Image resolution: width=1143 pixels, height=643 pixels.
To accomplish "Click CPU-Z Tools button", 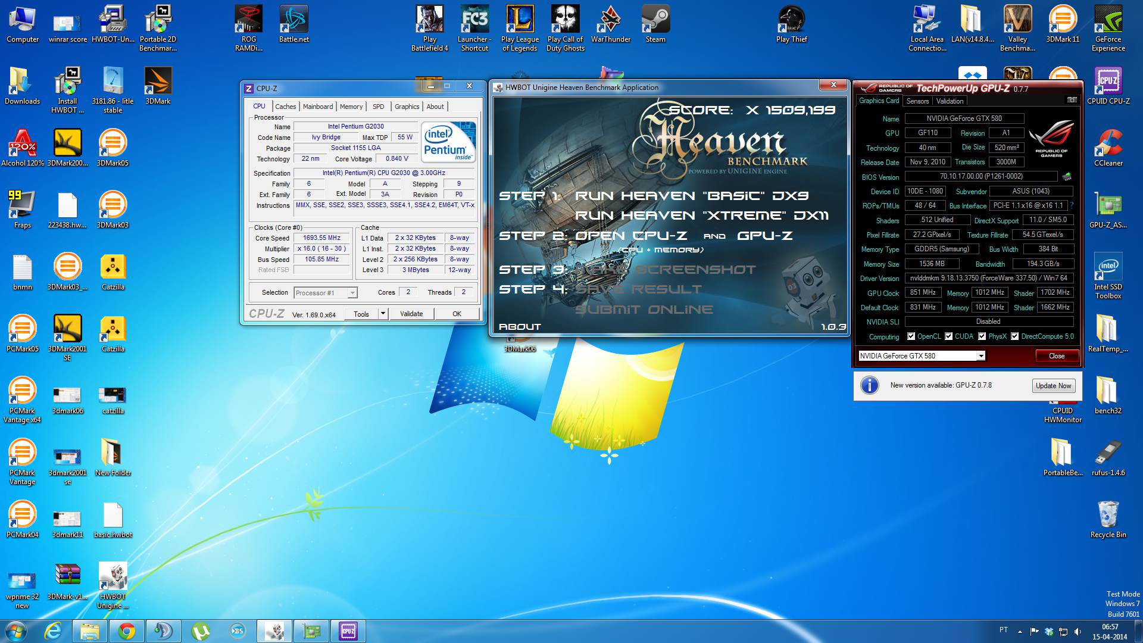I will tap(361, 314).
